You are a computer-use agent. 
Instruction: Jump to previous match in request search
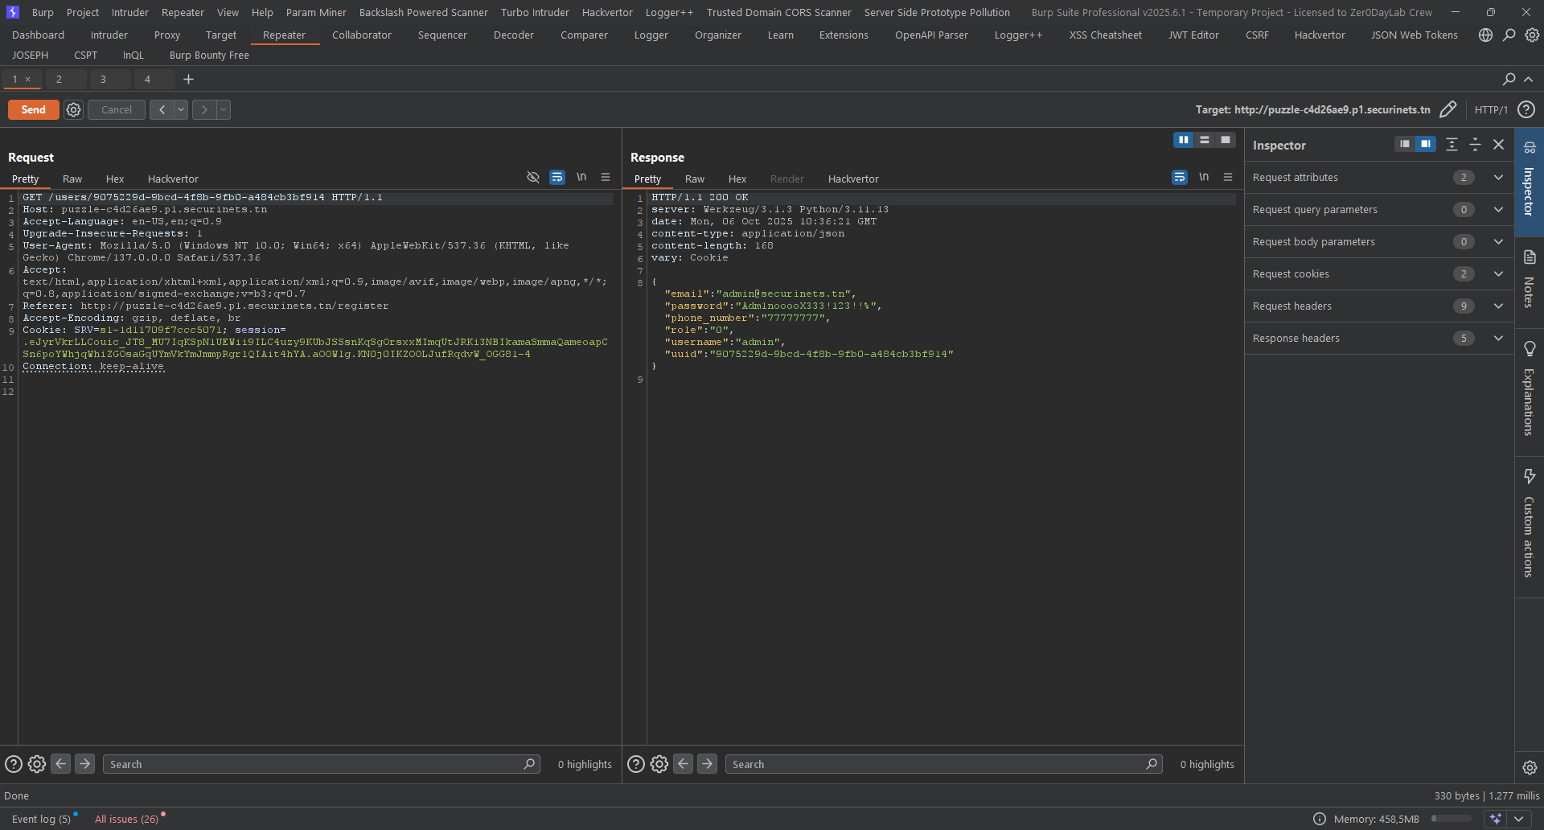(61, 764)
